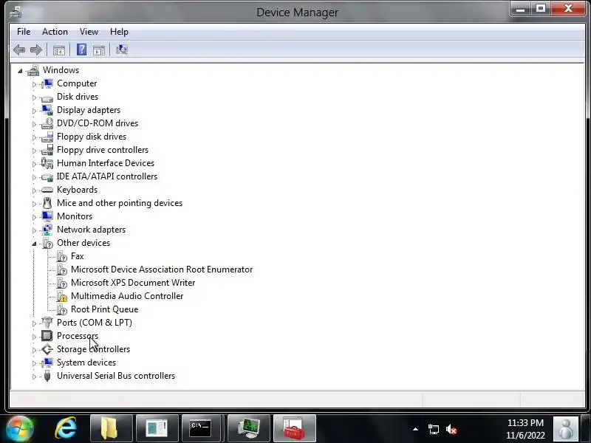Show hidden tray icons arrow
Viewport: 591px width, 443px height.
click(x=415, y=429)
